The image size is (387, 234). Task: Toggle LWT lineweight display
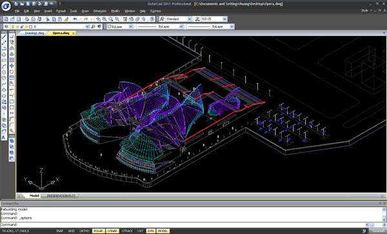(x=140, y=231)
